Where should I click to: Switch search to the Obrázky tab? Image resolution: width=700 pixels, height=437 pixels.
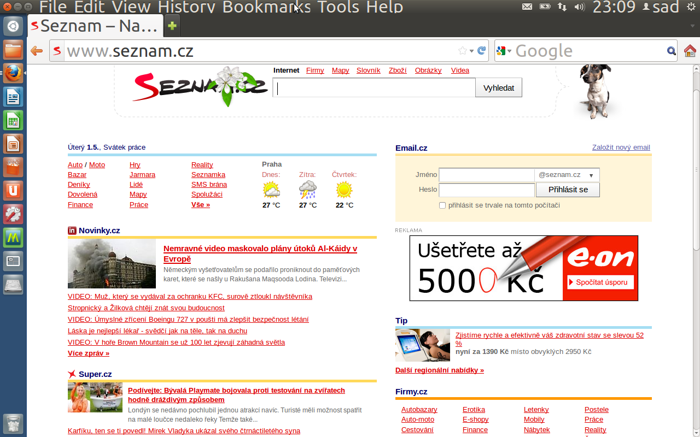pyautogui.click(x=428, y=70)
